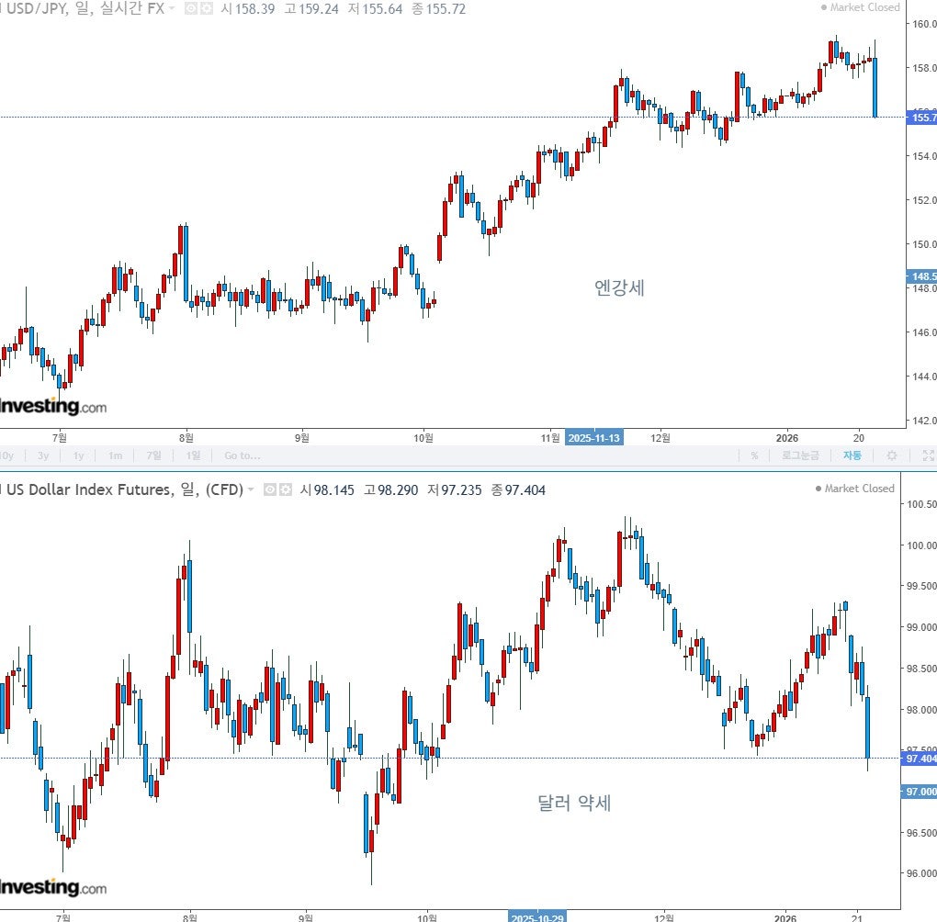Click the Investing.com logo on upper chart

point(52,406)
